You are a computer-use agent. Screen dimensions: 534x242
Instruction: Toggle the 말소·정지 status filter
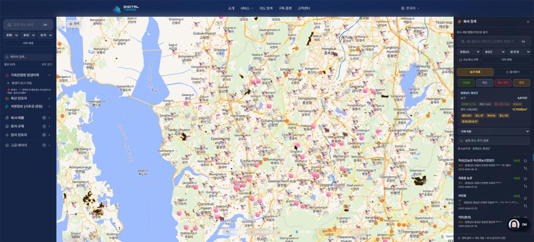[x=503, y=83]
